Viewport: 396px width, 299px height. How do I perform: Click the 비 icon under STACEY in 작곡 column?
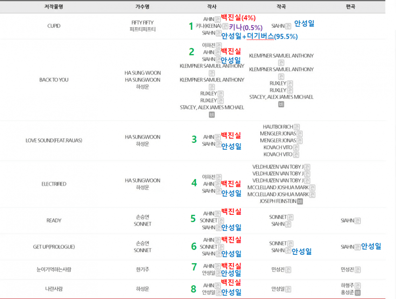[x=281, y=104]
